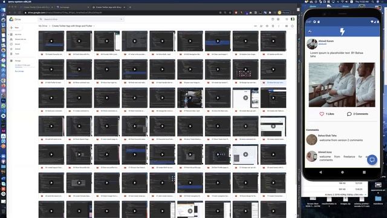Image resolution: width=387 pixels, height=218 pixels.
Task: Go to My Drive in the breadcrumb
Action: click(x=43, y=26)
